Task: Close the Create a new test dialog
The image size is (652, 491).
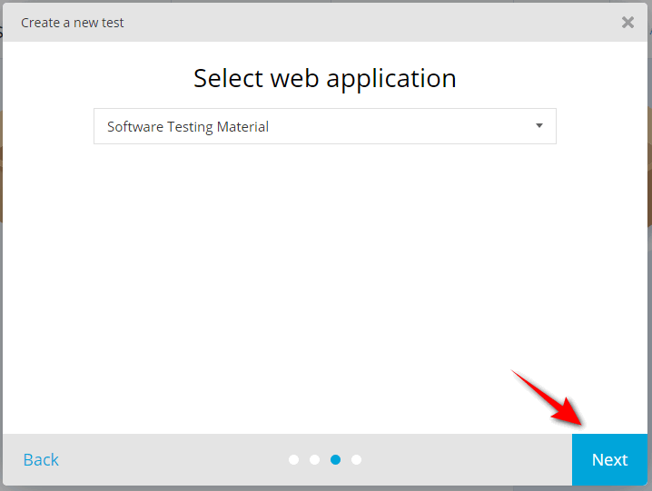Action: point(627,23)
